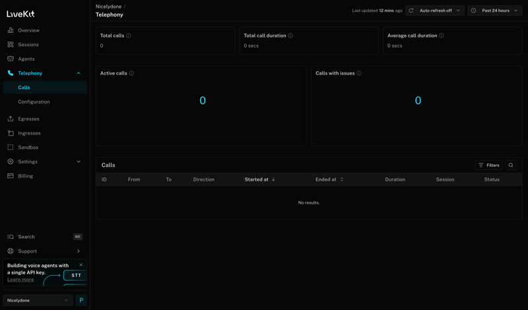Click the Calls with issues value 0
This screenshot has width=528, height=310.
418,101
